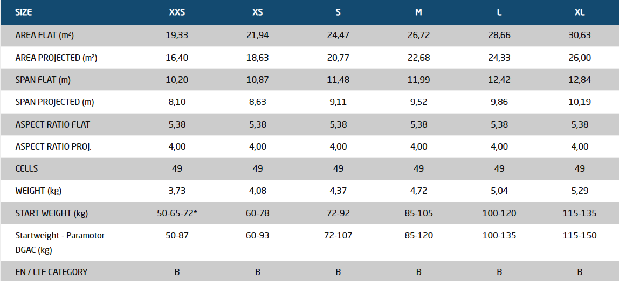Select the 24,47 flat area value
The image size is (619, 281).
pyautogui.click(x=338, y=35)
